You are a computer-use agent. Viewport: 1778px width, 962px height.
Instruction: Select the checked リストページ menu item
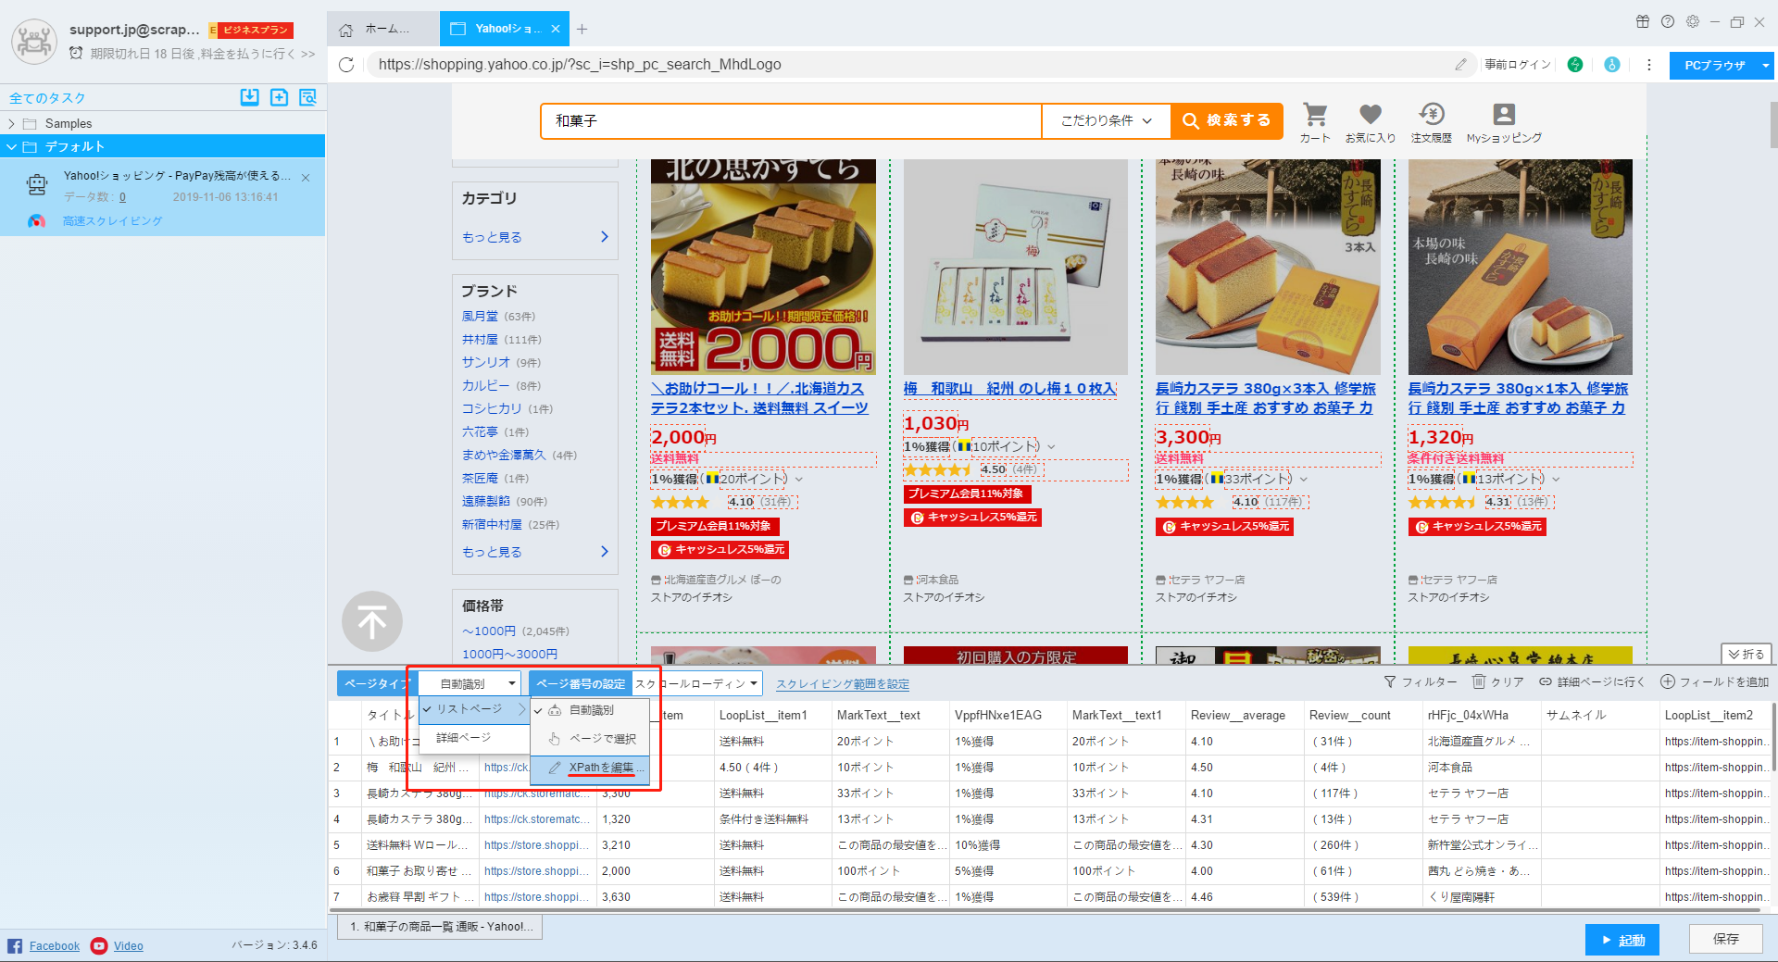point(473,708)
